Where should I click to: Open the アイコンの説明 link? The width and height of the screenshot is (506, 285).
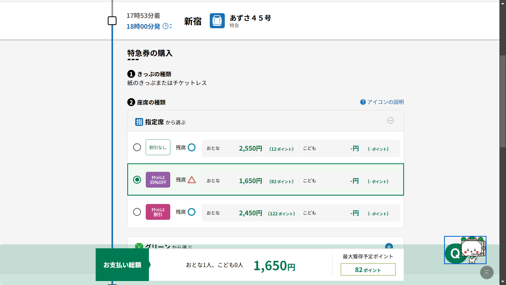coord(385,102)
